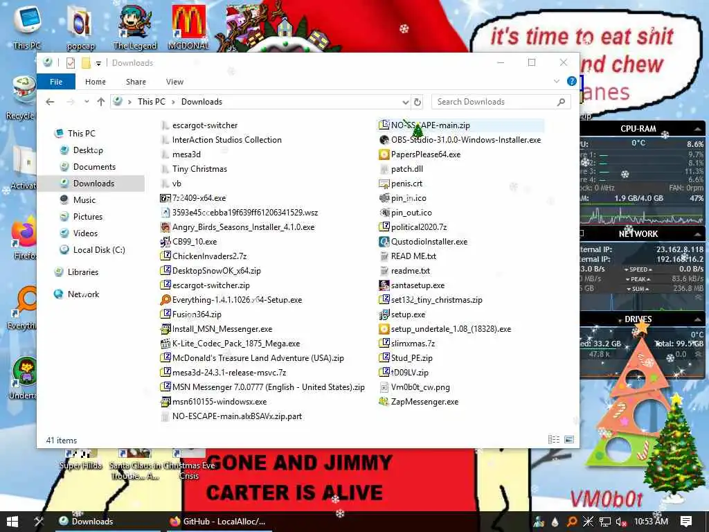Select the Downloads taskbar button
This screenshot has height=532, width=709.
(x=109, y=522)
